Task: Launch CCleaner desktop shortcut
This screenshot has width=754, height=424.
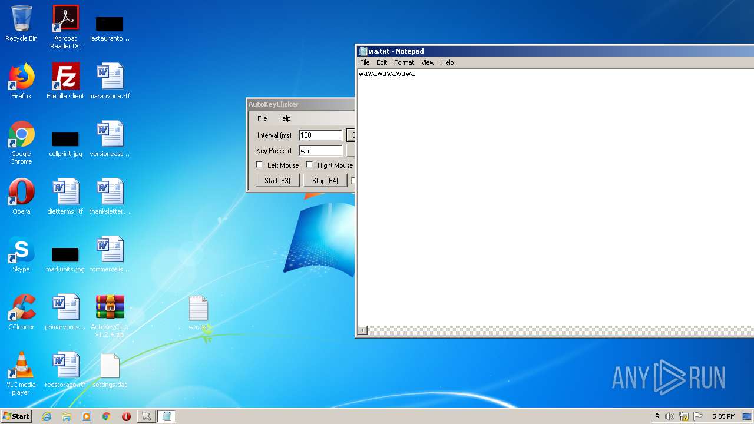Action: 21,312
